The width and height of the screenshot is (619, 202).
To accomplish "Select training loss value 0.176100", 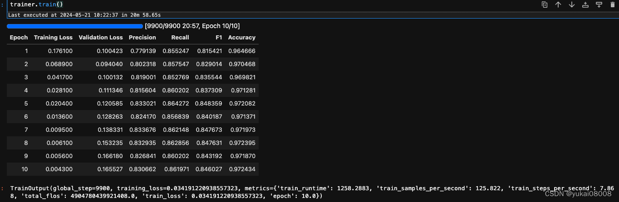I will point(60,51).
